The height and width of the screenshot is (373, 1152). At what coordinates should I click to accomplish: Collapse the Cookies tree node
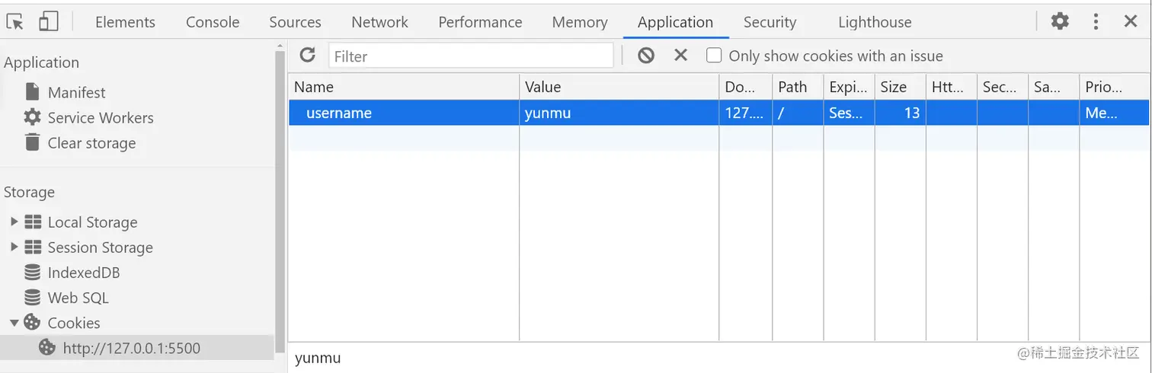coord(14,323)
